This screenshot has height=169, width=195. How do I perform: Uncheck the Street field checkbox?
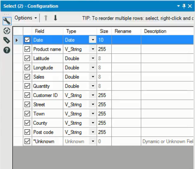coord(27,105)
